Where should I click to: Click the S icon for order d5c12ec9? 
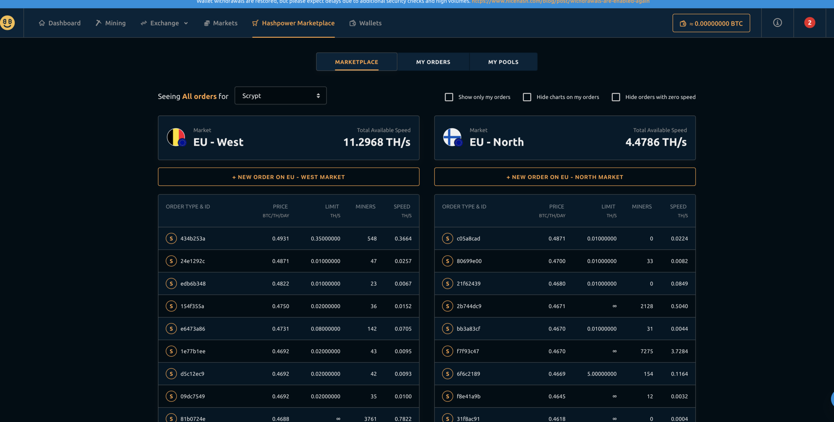click(x=171, y=374)
